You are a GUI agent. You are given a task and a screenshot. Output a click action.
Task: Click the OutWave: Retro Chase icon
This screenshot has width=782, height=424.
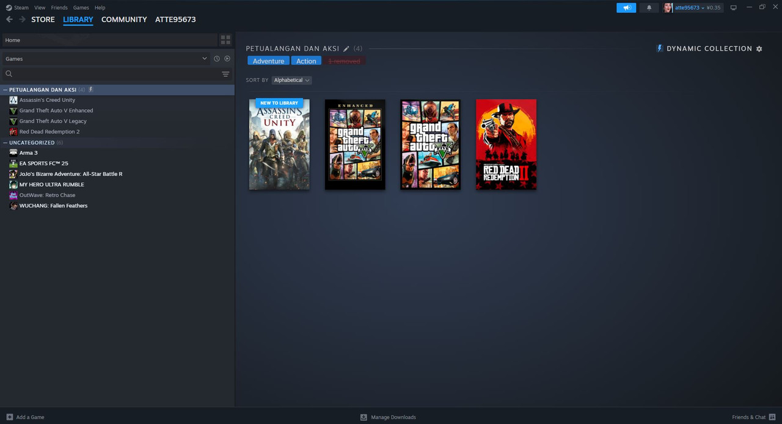(13, 195)
